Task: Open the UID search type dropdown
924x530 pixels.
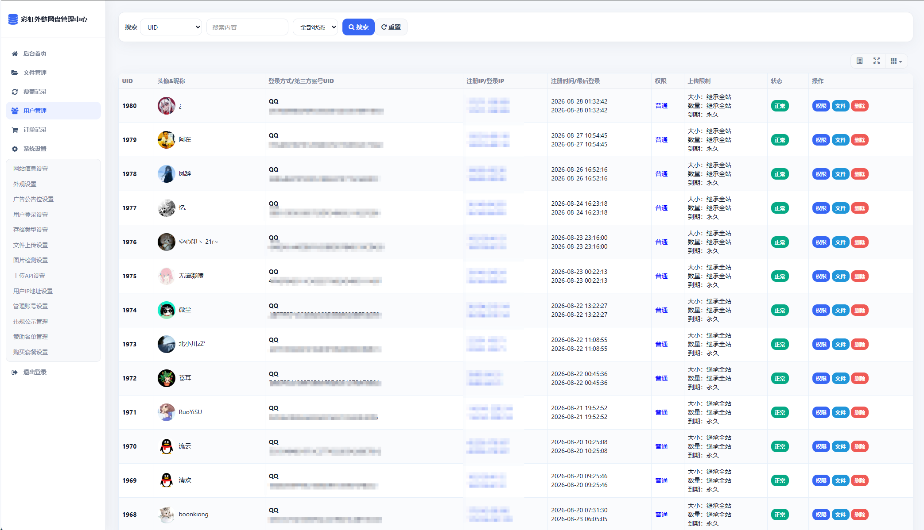Action: [171, 27]
